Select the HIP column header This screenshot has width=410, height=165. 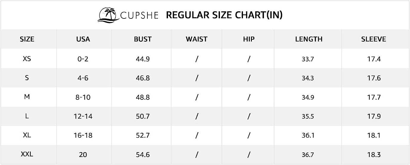coord(249,39)
